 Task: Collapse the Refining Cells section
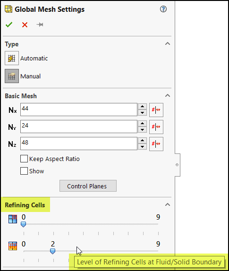coord(168,204)
